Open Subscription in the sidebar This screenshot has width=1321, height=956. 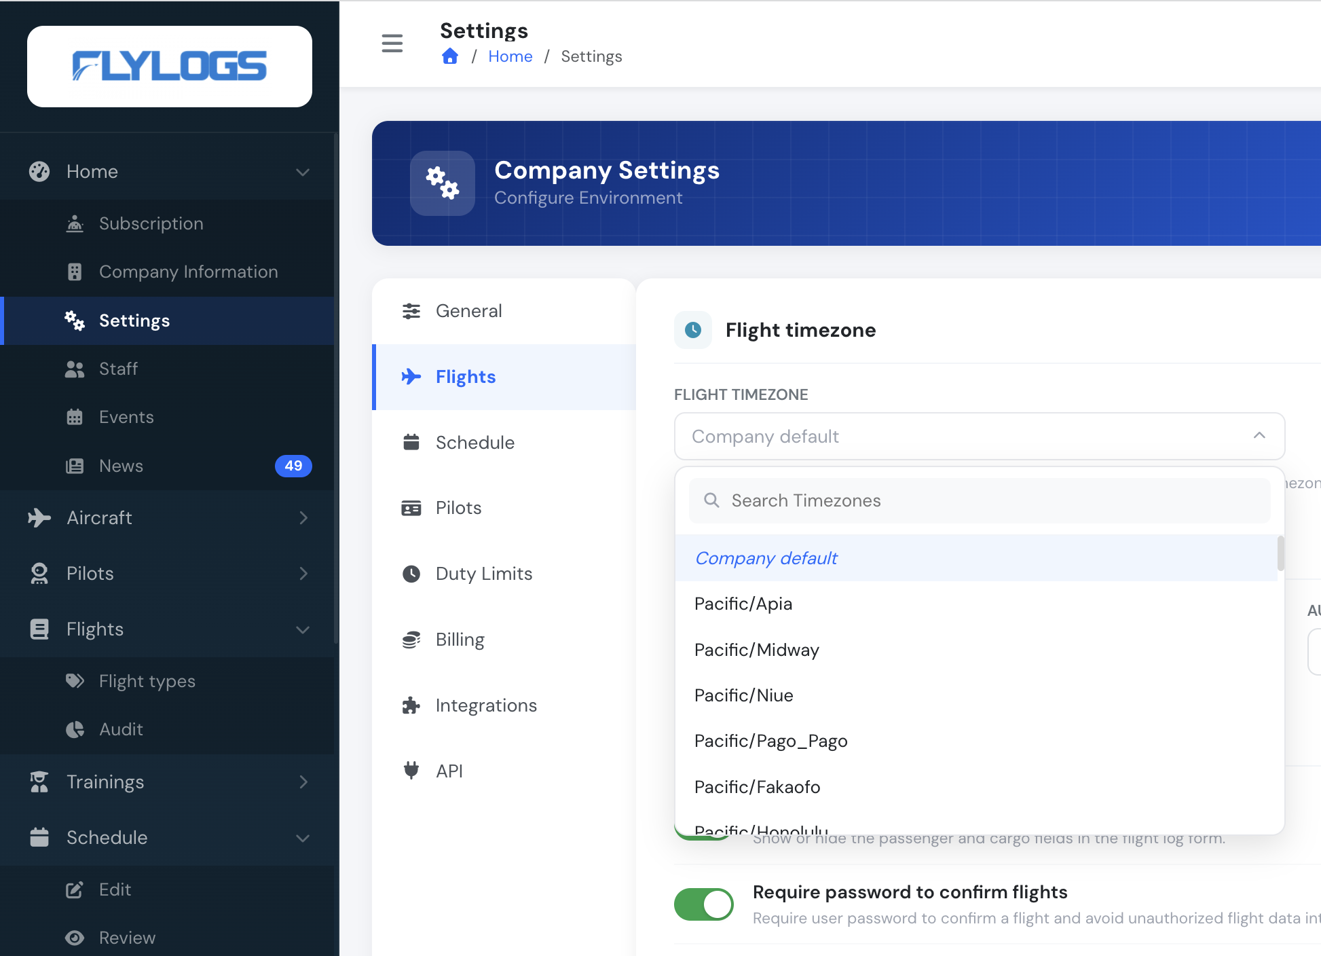click(167, 223)
